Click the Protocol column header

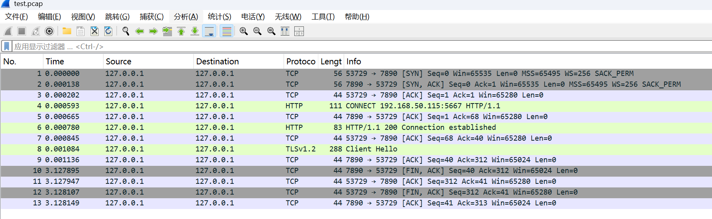pyautogui.click(x=301, y=62)
